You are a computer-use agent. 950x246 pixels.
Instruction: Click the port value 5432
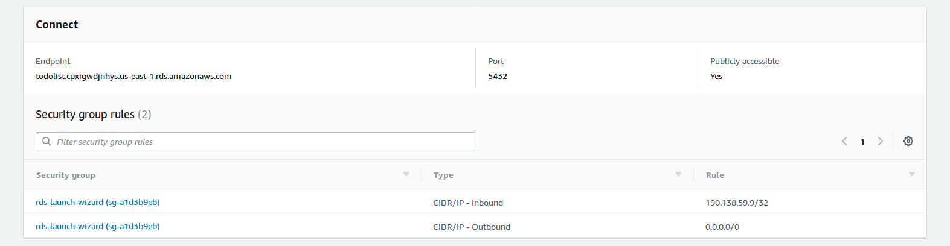(498, 77)
